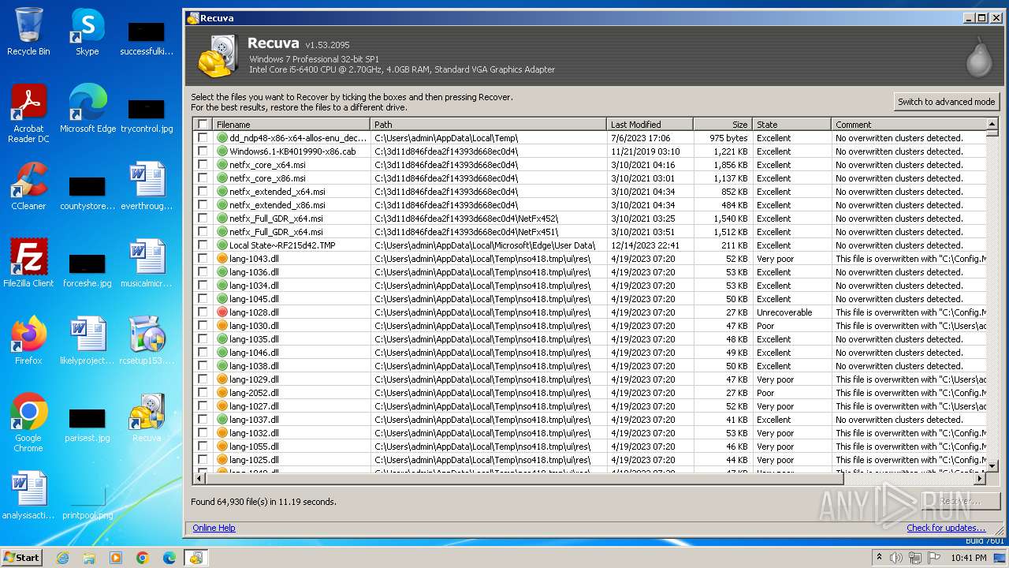Click the Recover button
Screen dimensions: 1009x568
coord(959,501)
